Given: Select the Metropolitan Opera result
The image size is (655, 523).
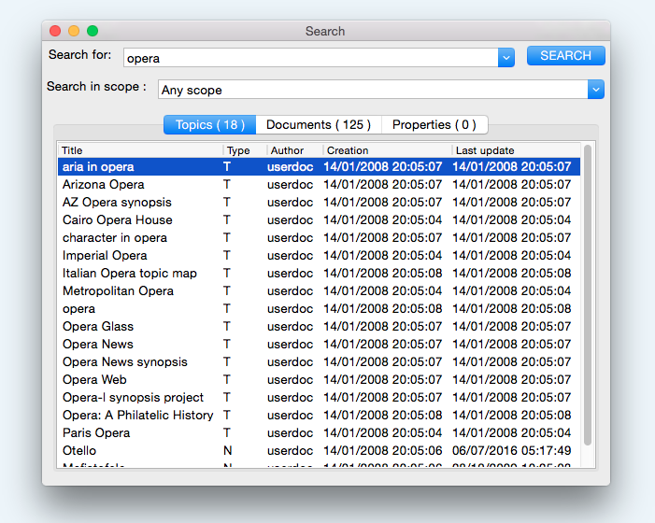Looking at the screenshot, I should [x=118, y=291].
